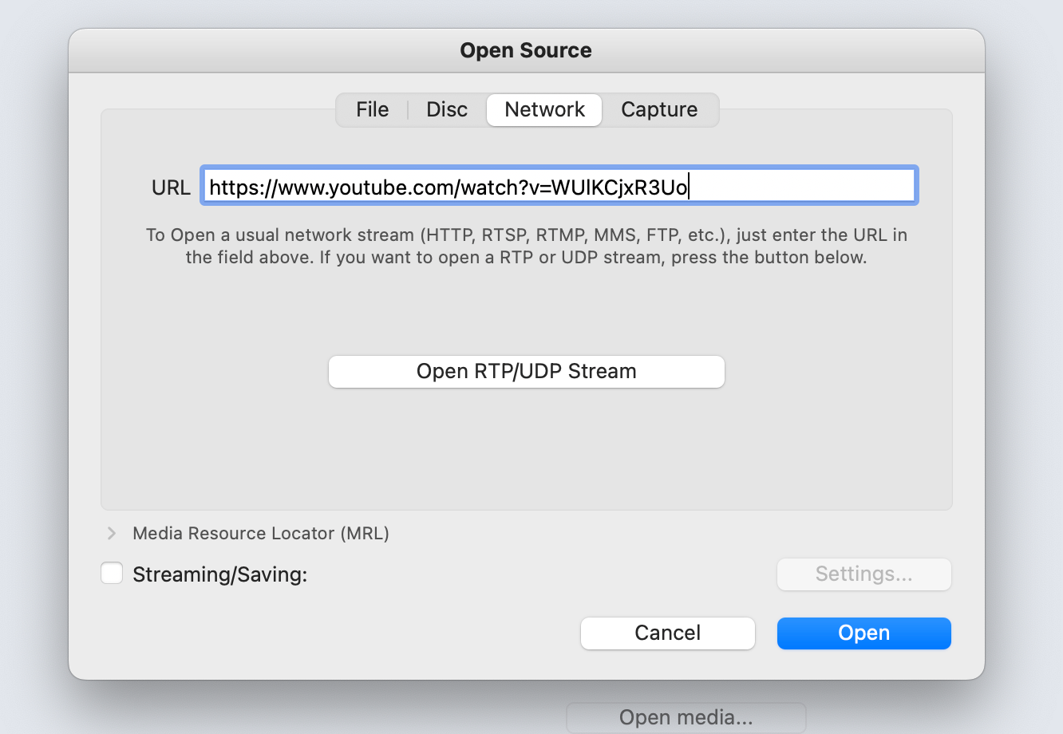This screenshot has height=734, width=1063.
Task: Click the 'To Open a usual network stream' help text
Action: (527, 246)
